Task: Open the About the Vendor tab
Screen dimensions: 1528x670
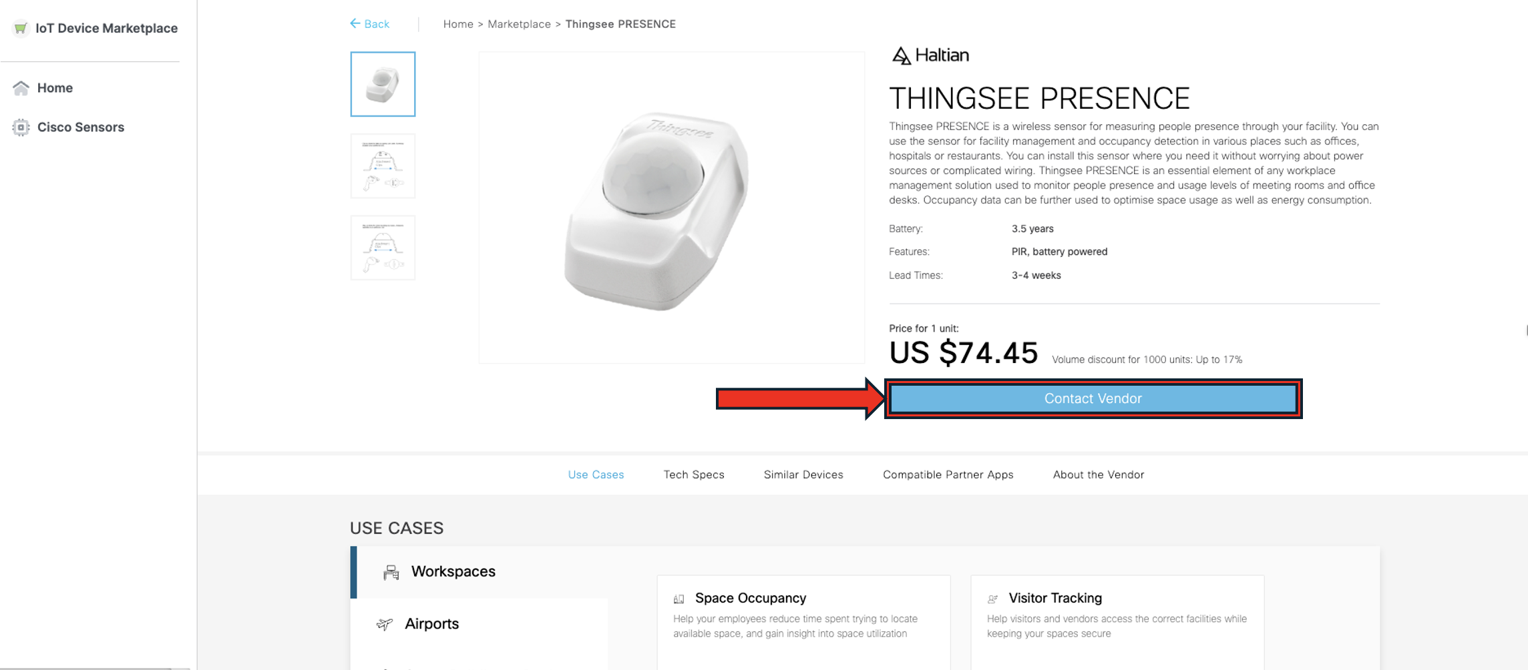Action: pyautogui.click(x=1099, y=474)
